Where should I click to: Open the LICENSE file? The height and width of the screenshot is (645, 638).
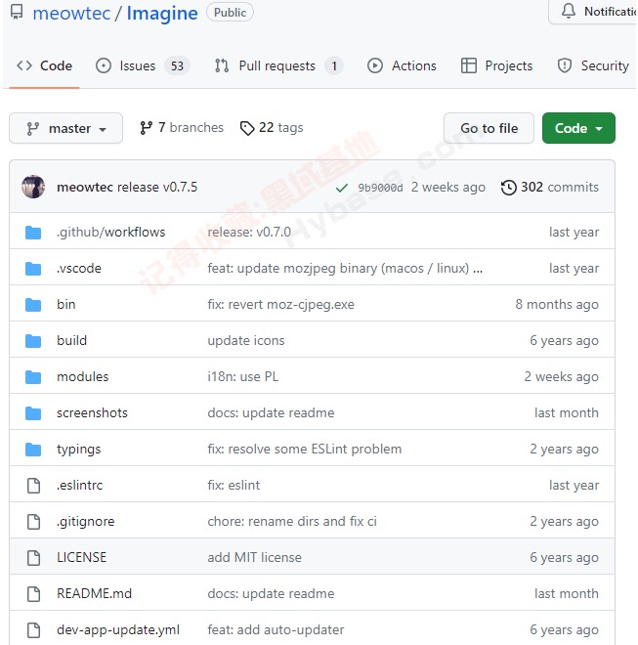pos(81,557)
